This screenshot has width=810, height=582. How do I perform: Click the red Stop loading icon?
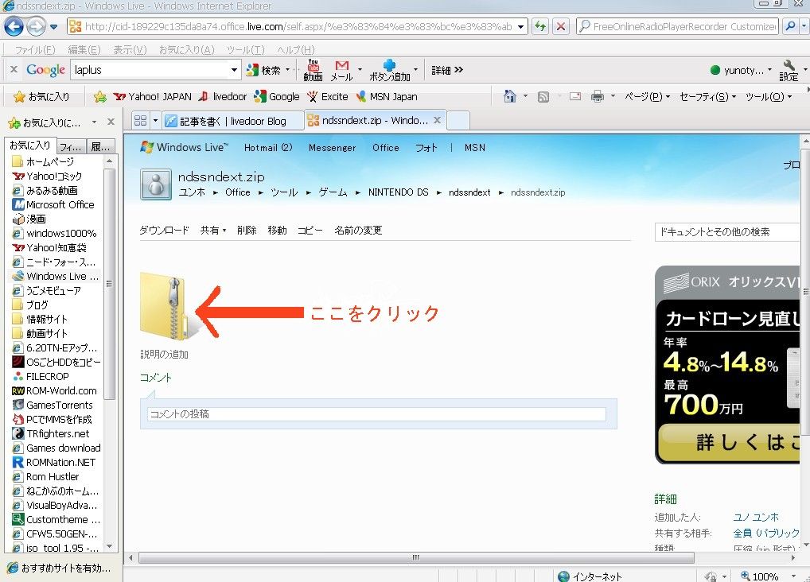(560, 26)
